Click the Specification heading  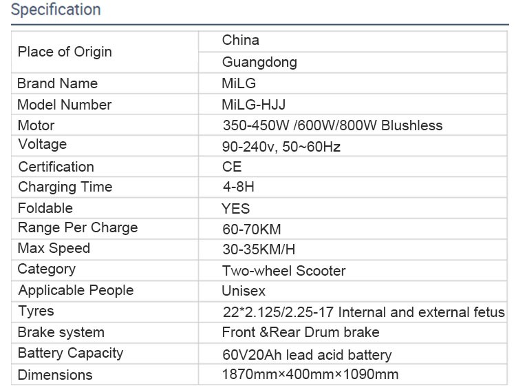tap(56, 10)
